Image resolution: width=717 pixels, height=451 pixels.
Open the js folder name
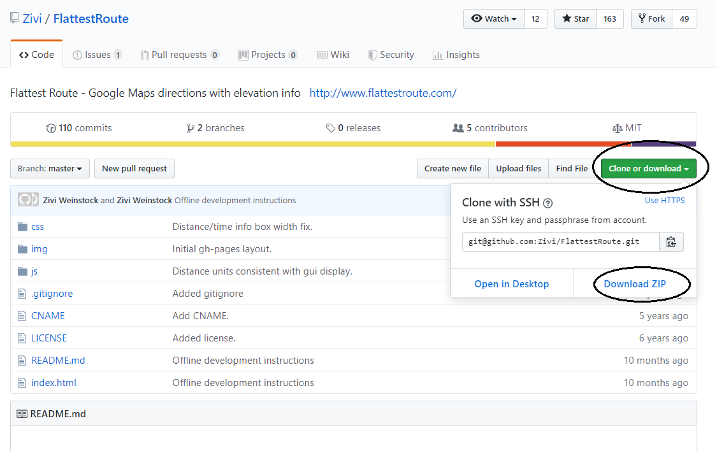tap(34, 271)
